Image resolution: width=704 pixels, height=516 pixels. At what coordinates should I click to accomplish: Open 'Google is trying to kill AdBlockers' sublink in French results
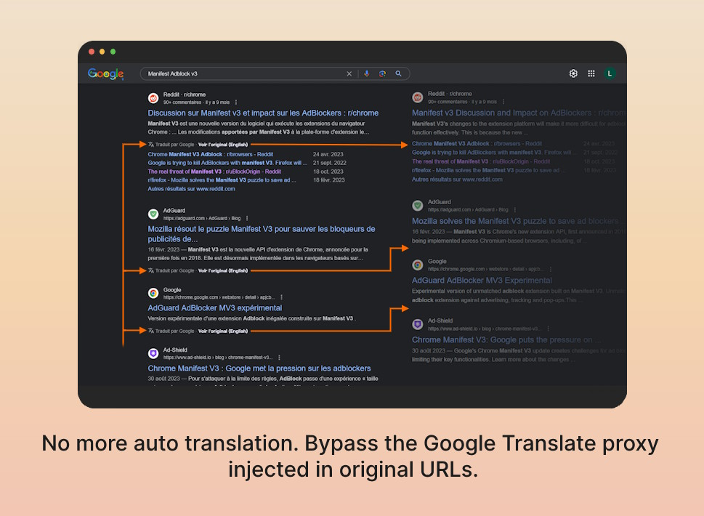[227, 163]
